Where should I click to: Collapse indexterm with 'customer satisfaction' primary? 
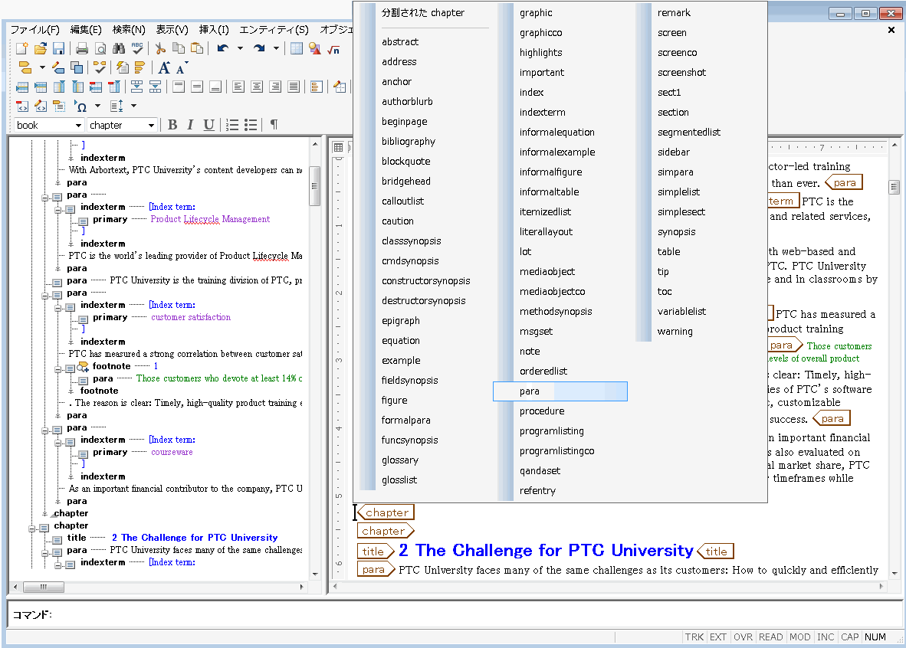tap(58, 308)
